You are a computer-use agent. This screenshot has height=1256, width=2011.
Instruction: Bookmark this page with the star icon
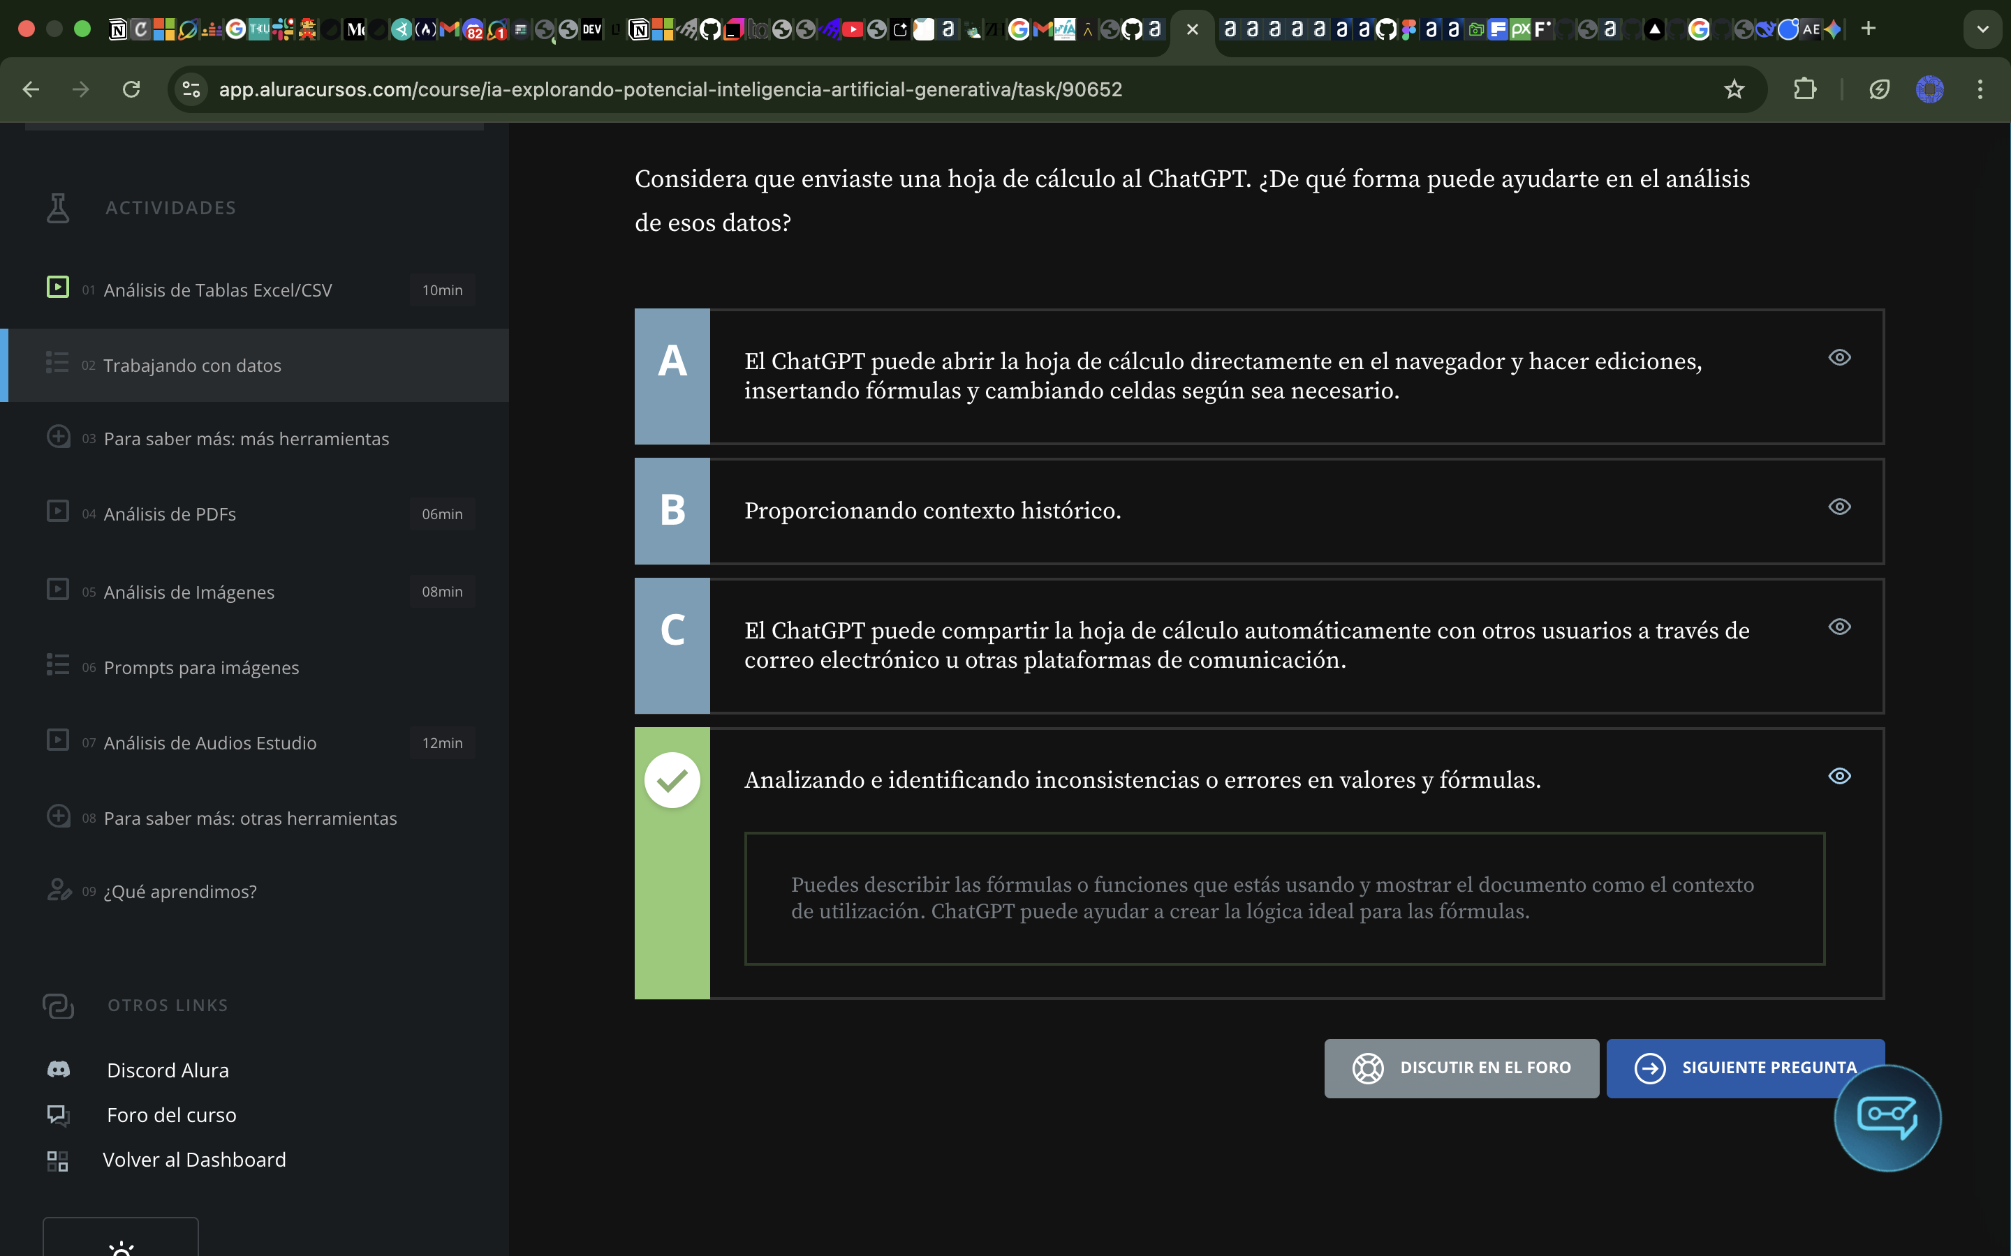coord(1734,89)
